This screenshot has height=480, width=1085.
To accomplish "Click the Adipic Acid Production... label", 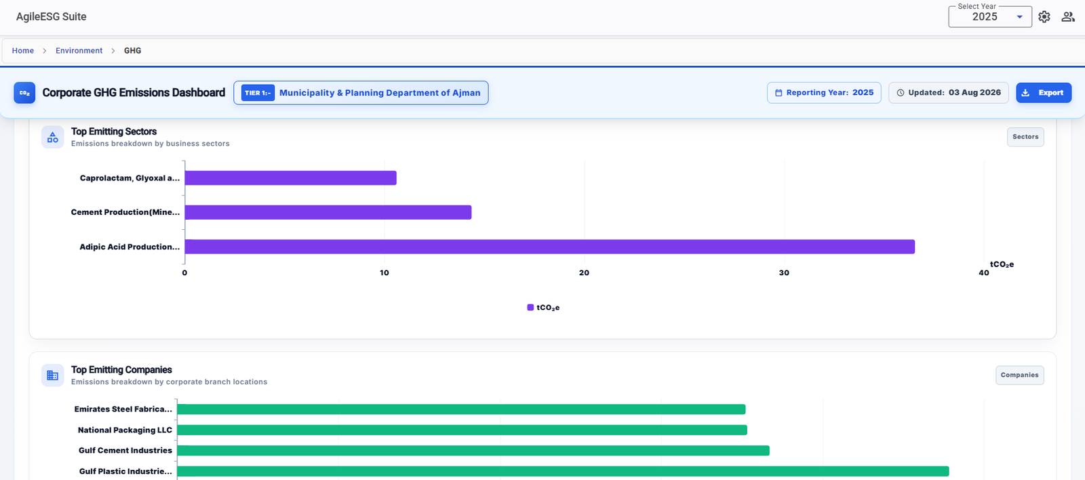I will (130, 247).
